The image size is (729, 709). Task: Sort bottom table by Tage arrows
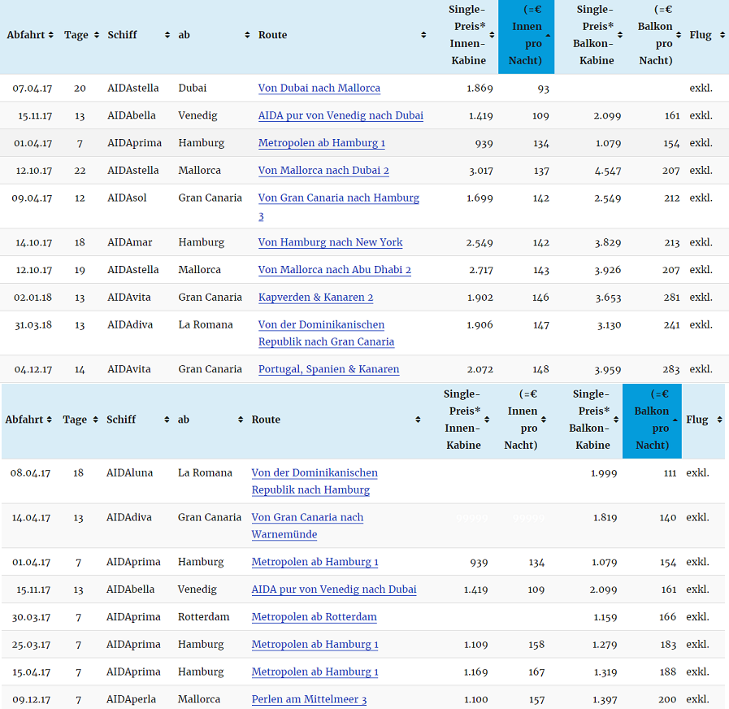coord(95,420)
